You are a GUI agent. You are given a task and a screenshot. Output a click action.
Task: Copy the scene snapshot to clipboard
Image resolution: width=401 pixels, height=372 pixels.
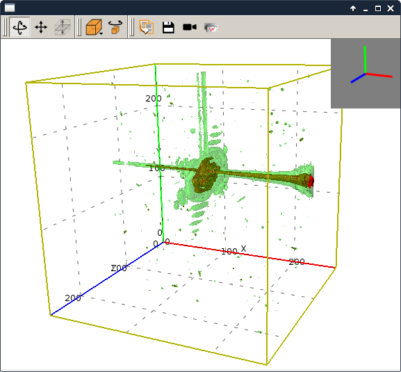pos(147,27)
